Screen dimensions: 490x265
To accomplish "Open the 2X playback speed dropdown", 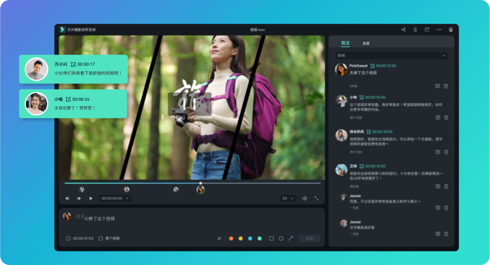I will pyautogui.click(x=288, y=198).
